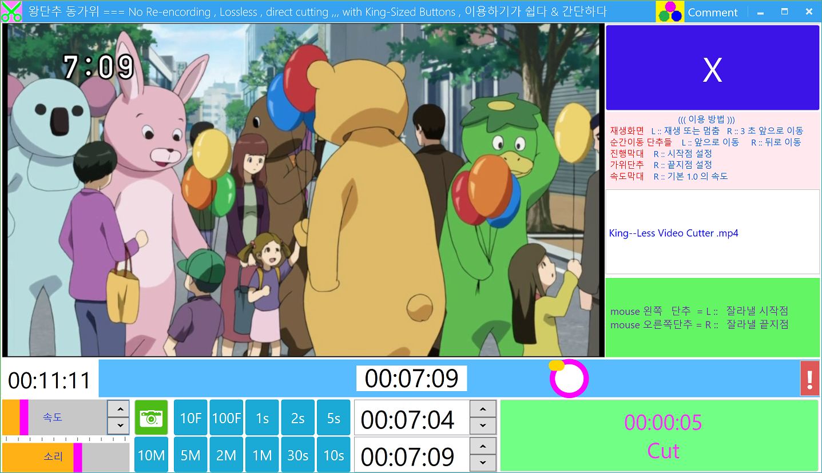
Task: Skip 2 seconds with 2s button
Action: (298, 418)
